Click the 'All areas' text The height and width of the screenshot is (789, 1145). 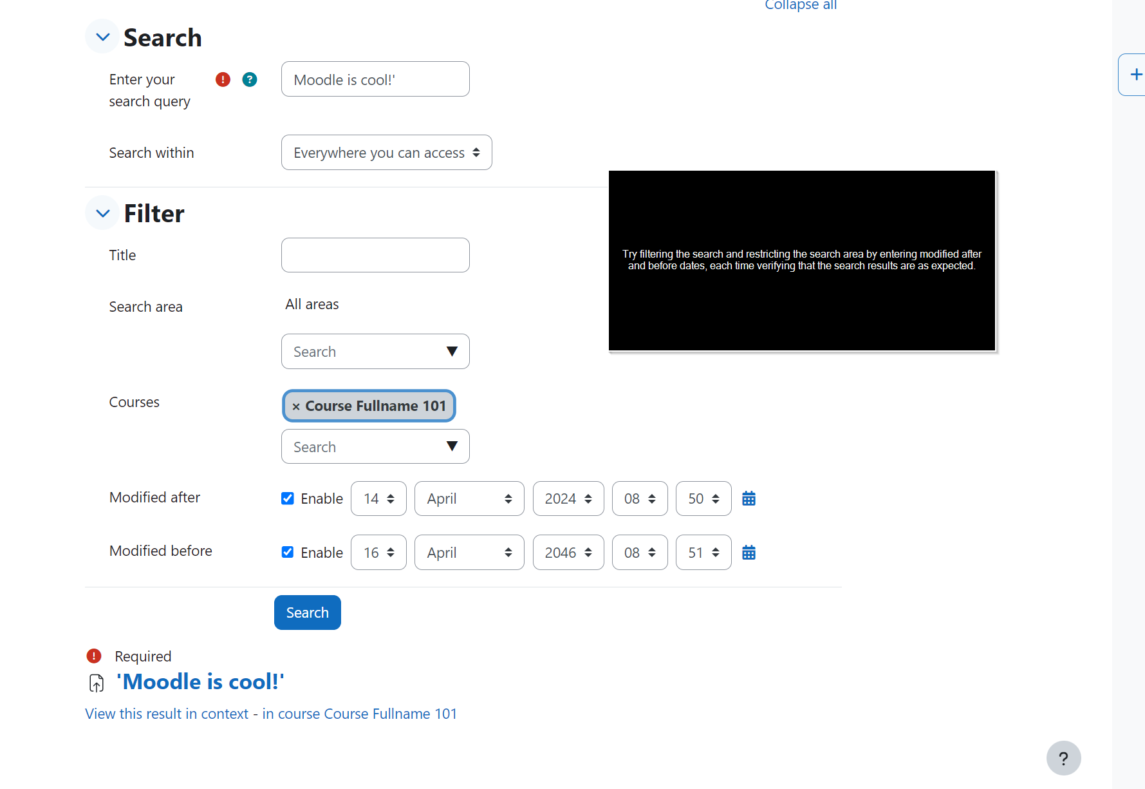(312, 304)
